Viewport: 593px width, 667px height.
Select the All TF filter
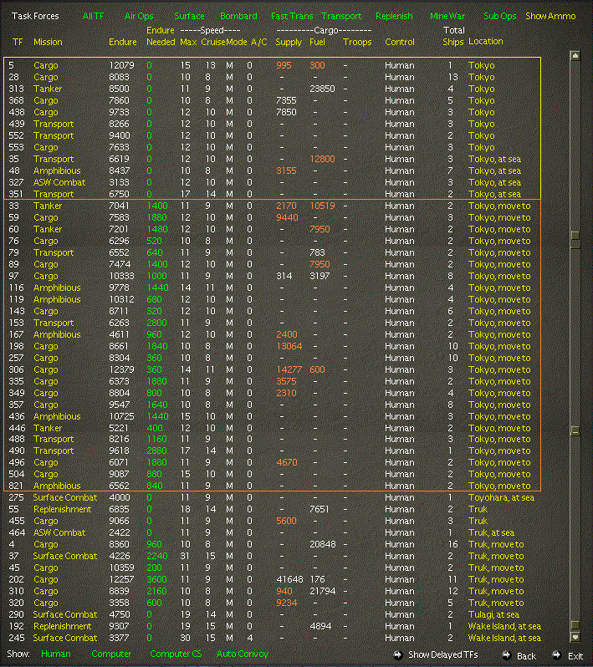click(93, 16)
